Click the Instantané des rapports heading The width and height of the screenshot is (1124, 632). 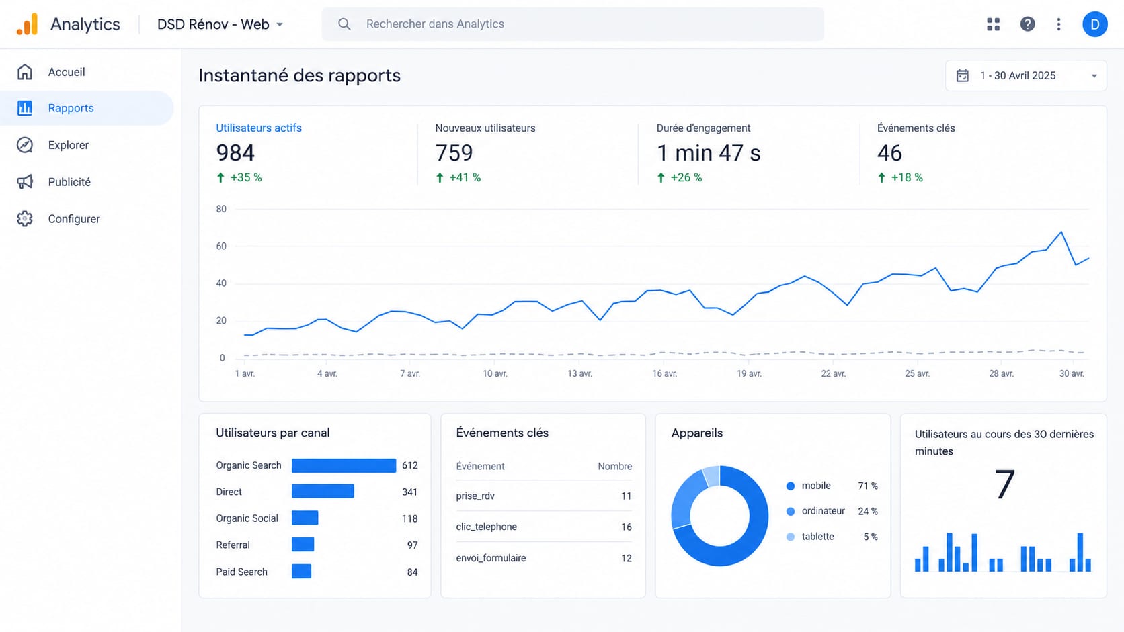[x=299, y=75]
